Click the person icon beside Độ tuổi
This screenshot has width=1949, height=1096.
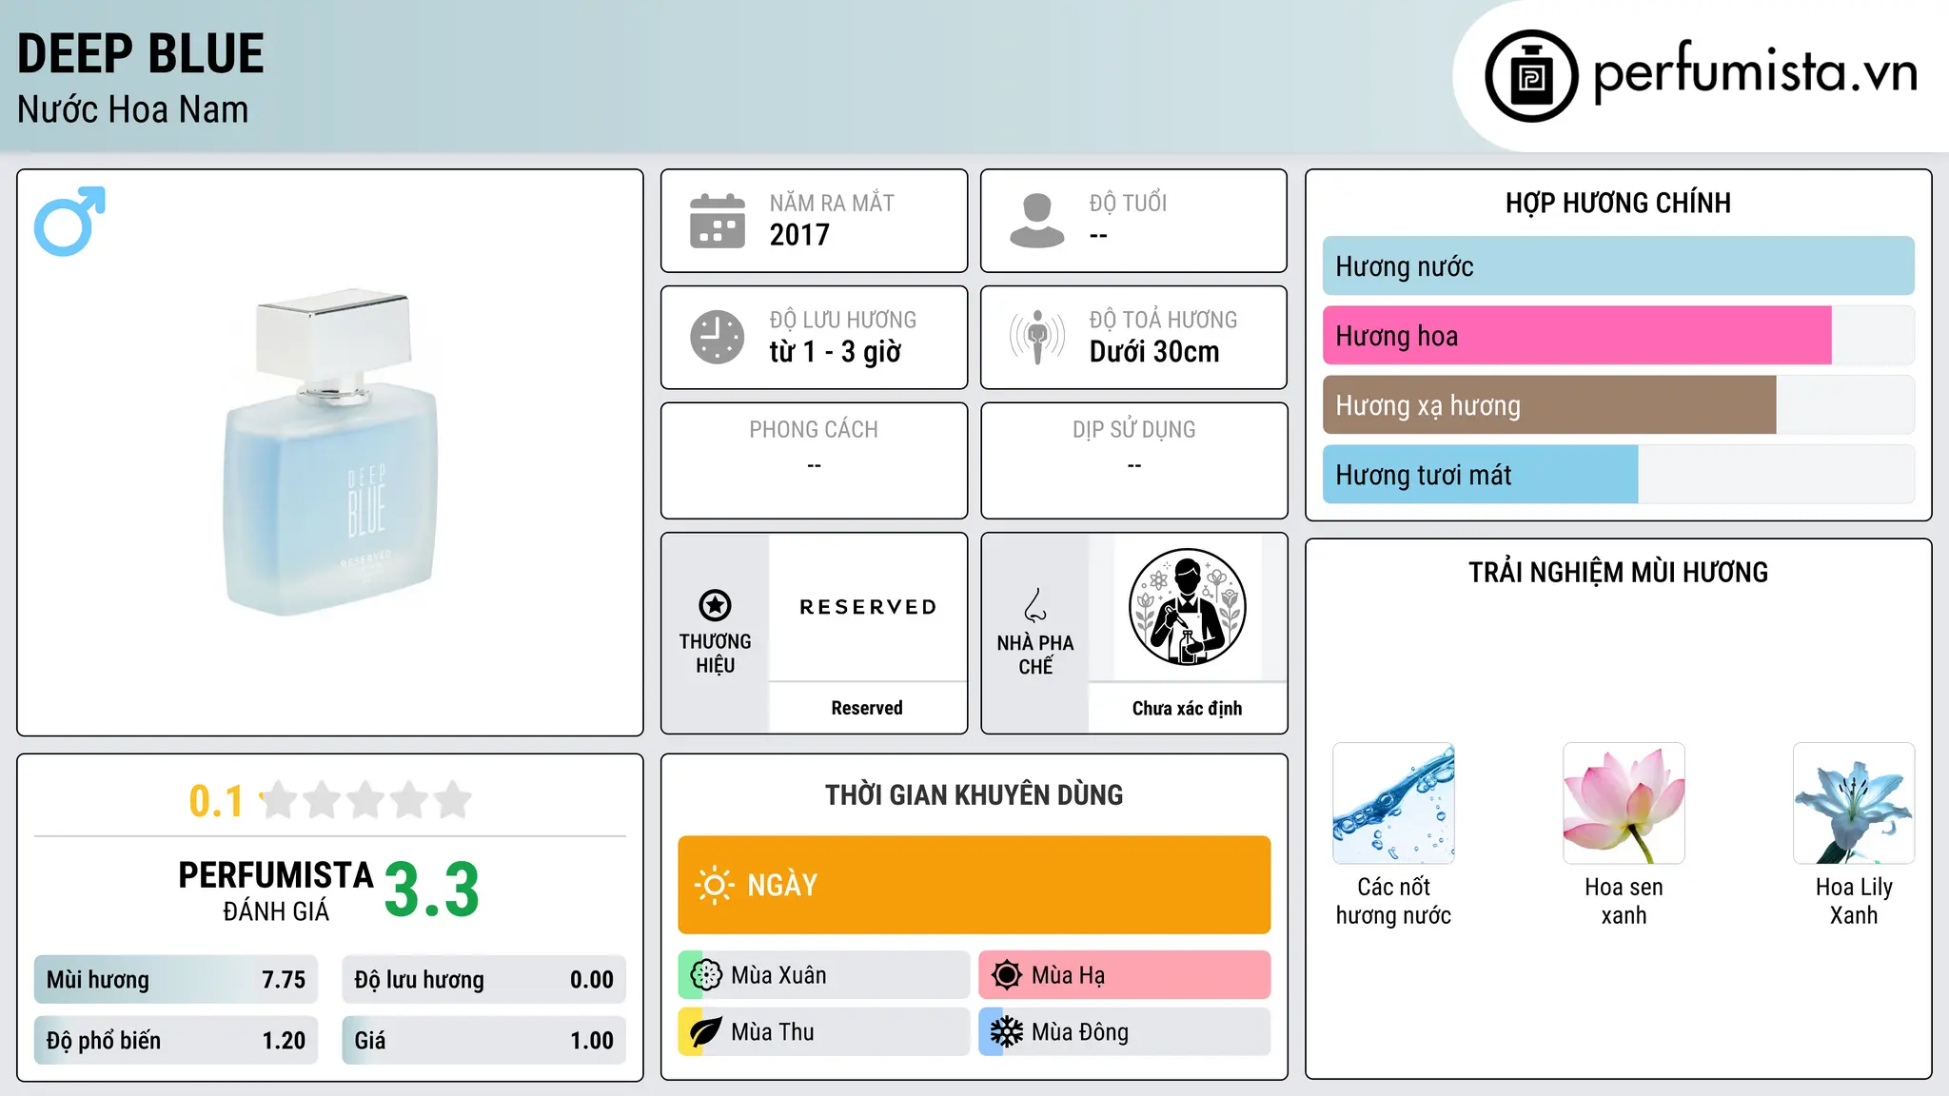pyautogui.click(x=1037, y=221)
